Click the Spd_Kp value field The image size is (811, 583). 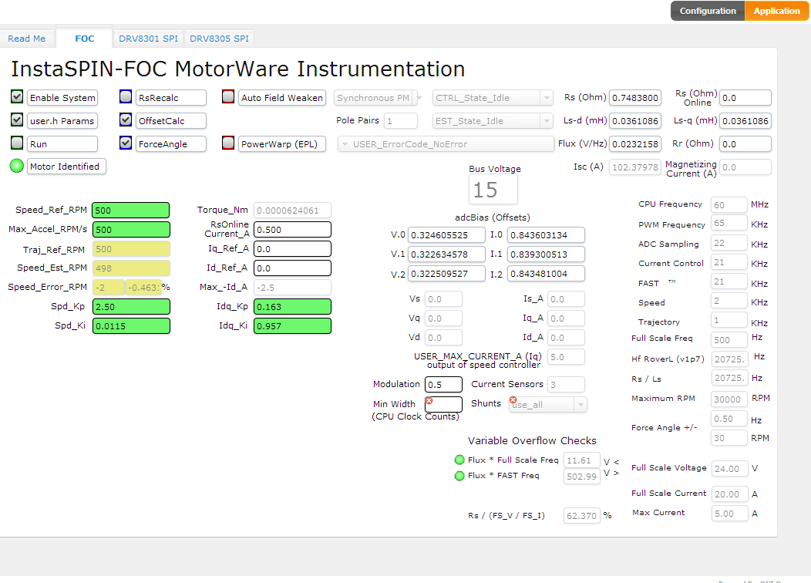coord(131,306)
